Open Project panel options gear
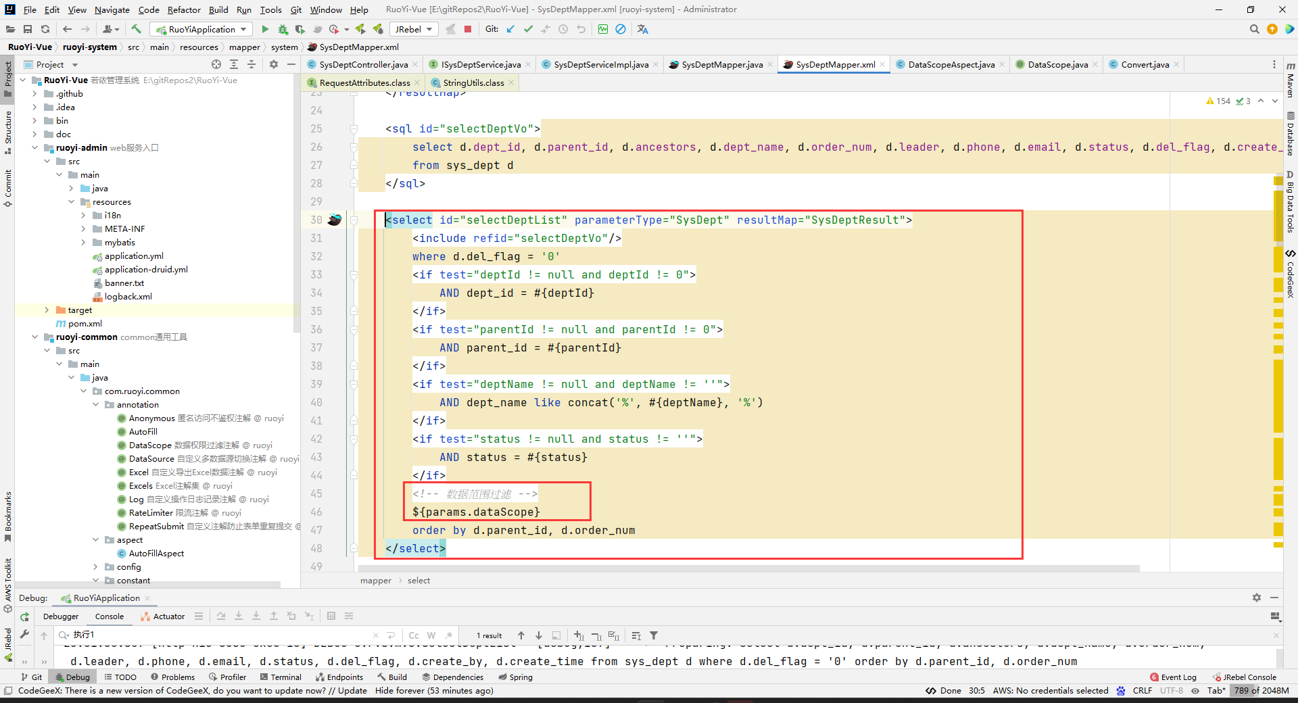The width and height of the screenshot is (1298, 703). (x=274, y=64)
